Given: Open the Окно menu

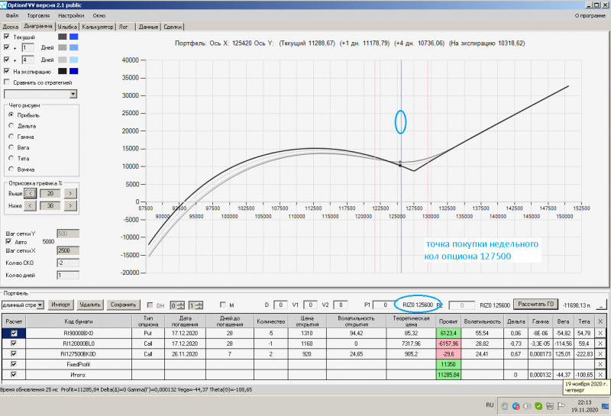Looking at the screenshot, I should click(99, 15).
